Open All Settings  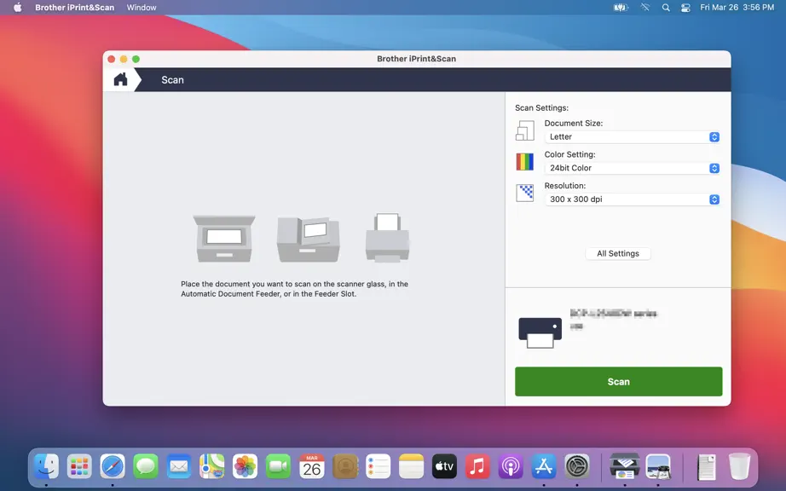click(617, 253)
